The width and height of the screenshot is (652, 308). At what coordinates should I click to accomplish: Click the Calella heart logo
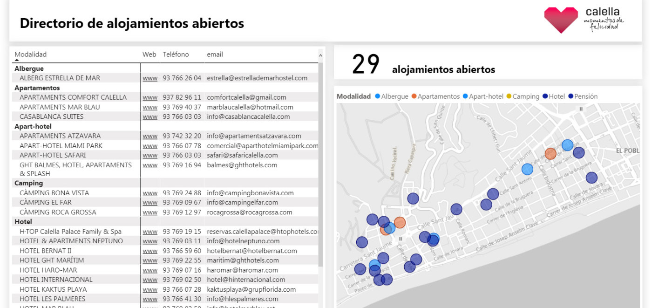(561, 20)
